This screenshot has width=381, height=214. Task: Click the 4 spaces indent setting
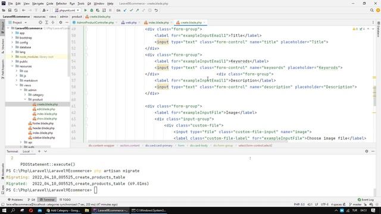coord(336,204)
